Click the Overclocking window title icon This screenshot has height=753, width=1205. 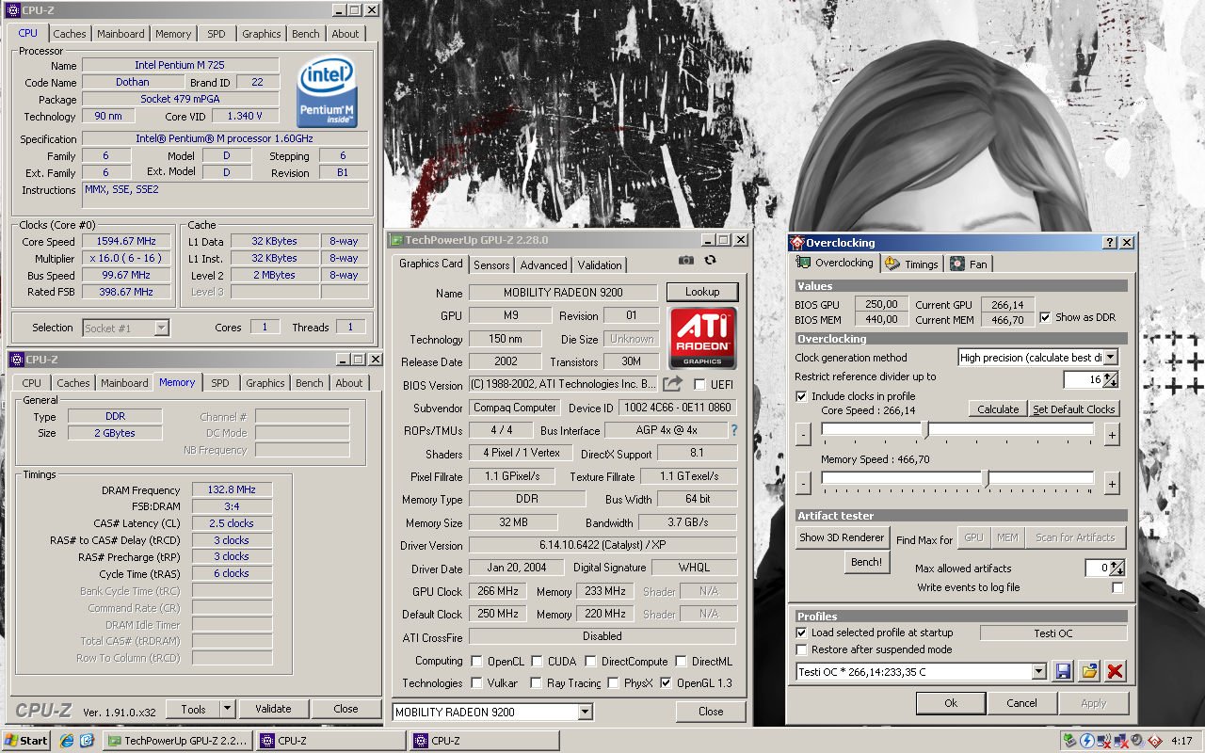797,243
